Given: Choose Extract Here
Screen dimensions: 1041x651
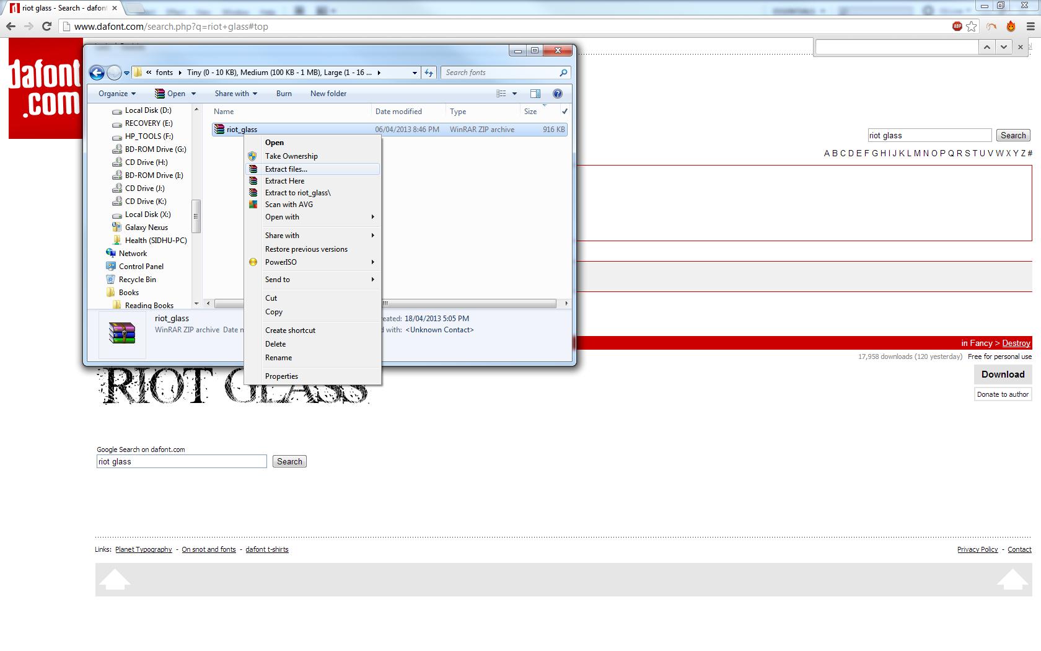Looking at the screenshot, I should click(313, 181).
